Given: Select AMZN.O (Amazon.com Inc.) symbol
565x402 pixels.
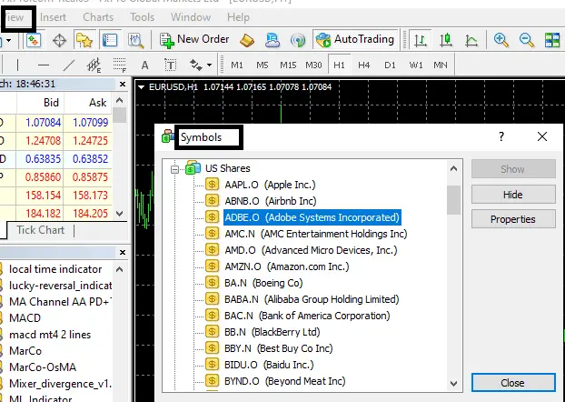Looking at the screenshot, I should tap(287, 266).
